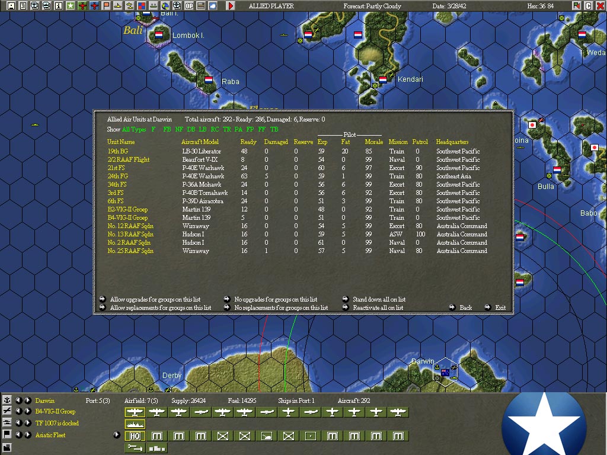The height and width of the screenshot is (455, 607).
Task: Click the industry bars icon next to wrench
Action: (156, 448)
